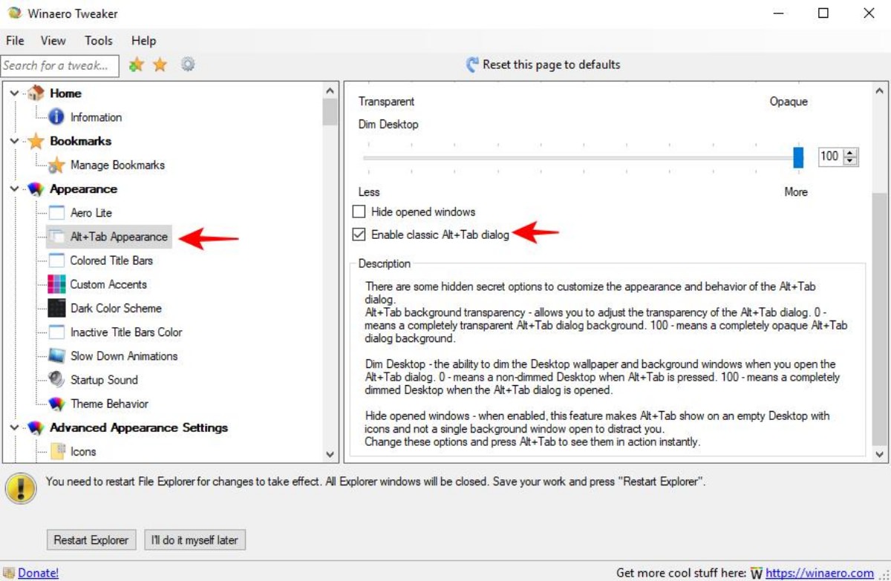Click the green-star add bookmark toolbar icon
Image resolution: width=891 pixels, height=581 pixels.
coord(136,65)
